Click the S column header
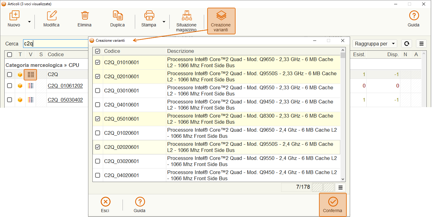Viewport: 432px width, 217px height. coord(41,55)
